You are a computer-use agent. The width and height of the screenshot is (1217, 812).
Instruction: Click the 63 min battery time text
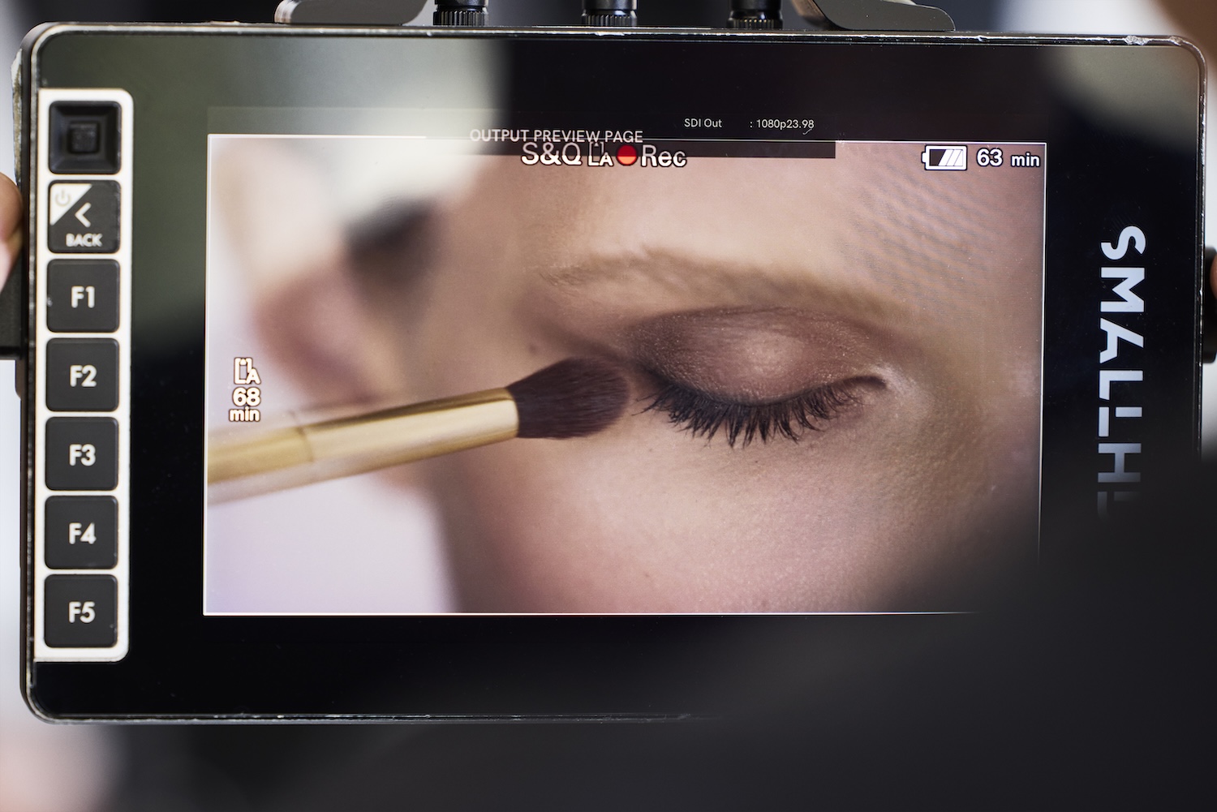pyautogui.click(x=1007, y=158)
